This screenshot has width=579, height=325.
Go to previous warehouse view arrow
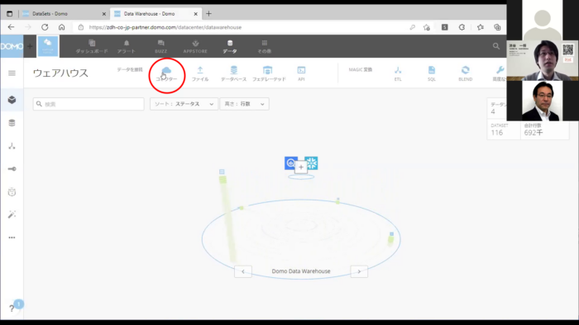tap(243, 271)
